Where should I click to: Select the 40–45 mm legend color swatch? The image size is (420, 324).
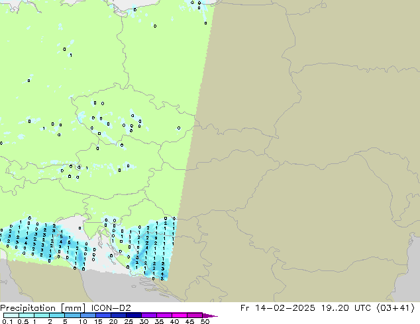pos(180,315)
